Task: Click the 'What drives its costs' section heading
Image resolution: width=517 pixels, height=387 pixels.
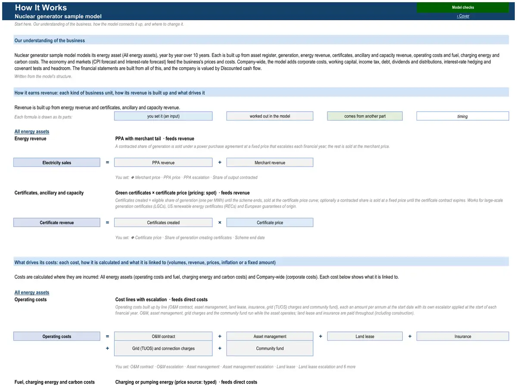Action: (145, 262)
